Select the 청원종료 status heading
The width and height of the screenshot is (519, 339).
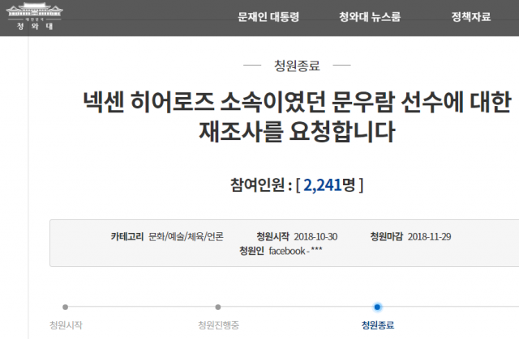(x=297, y=66)
